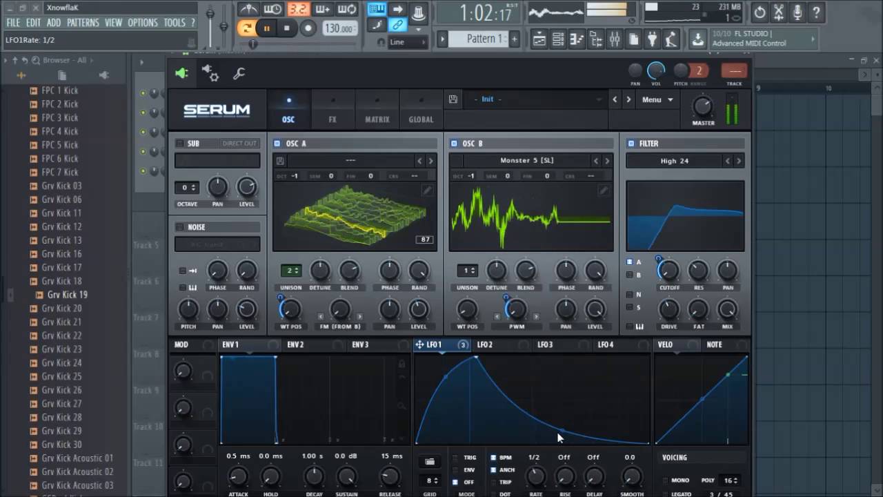Adjust the OSC A unison voices stepper

[290, 271]
